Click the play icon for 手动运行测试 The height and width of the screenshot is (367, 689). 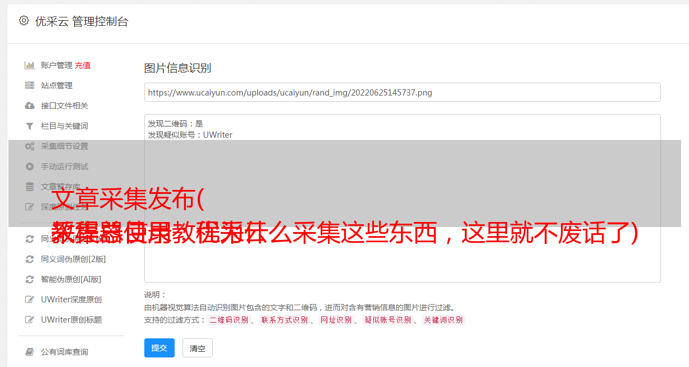pyautogui.click(x=30, y=166)
